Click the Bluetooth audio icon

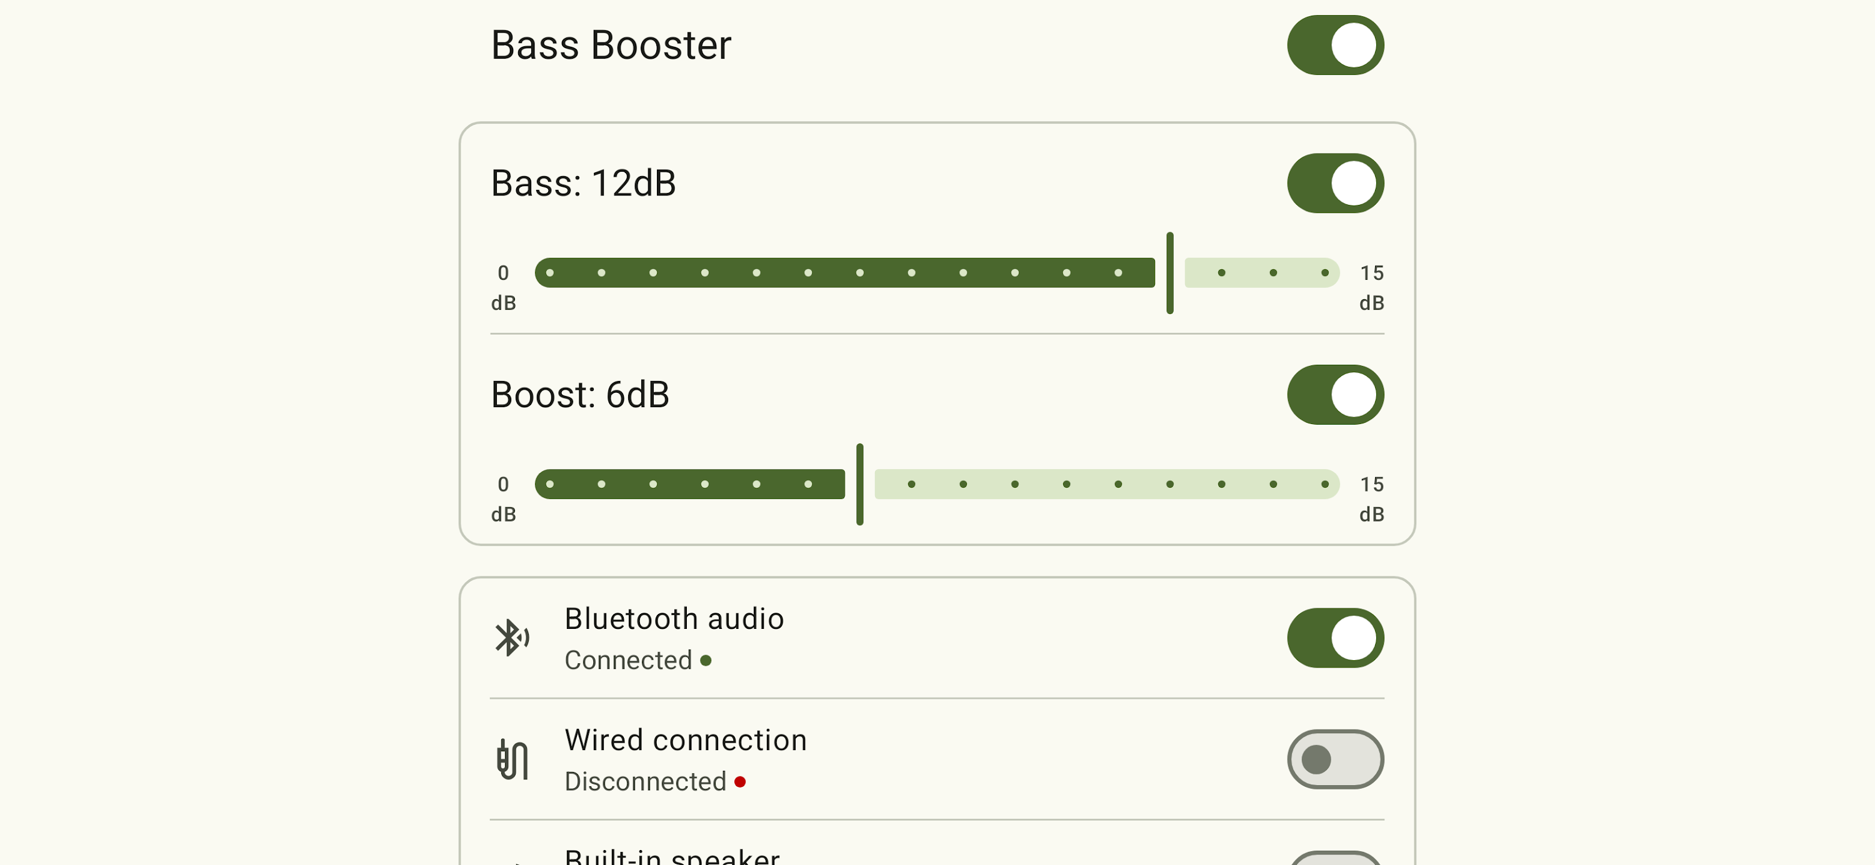coord(512,638)
